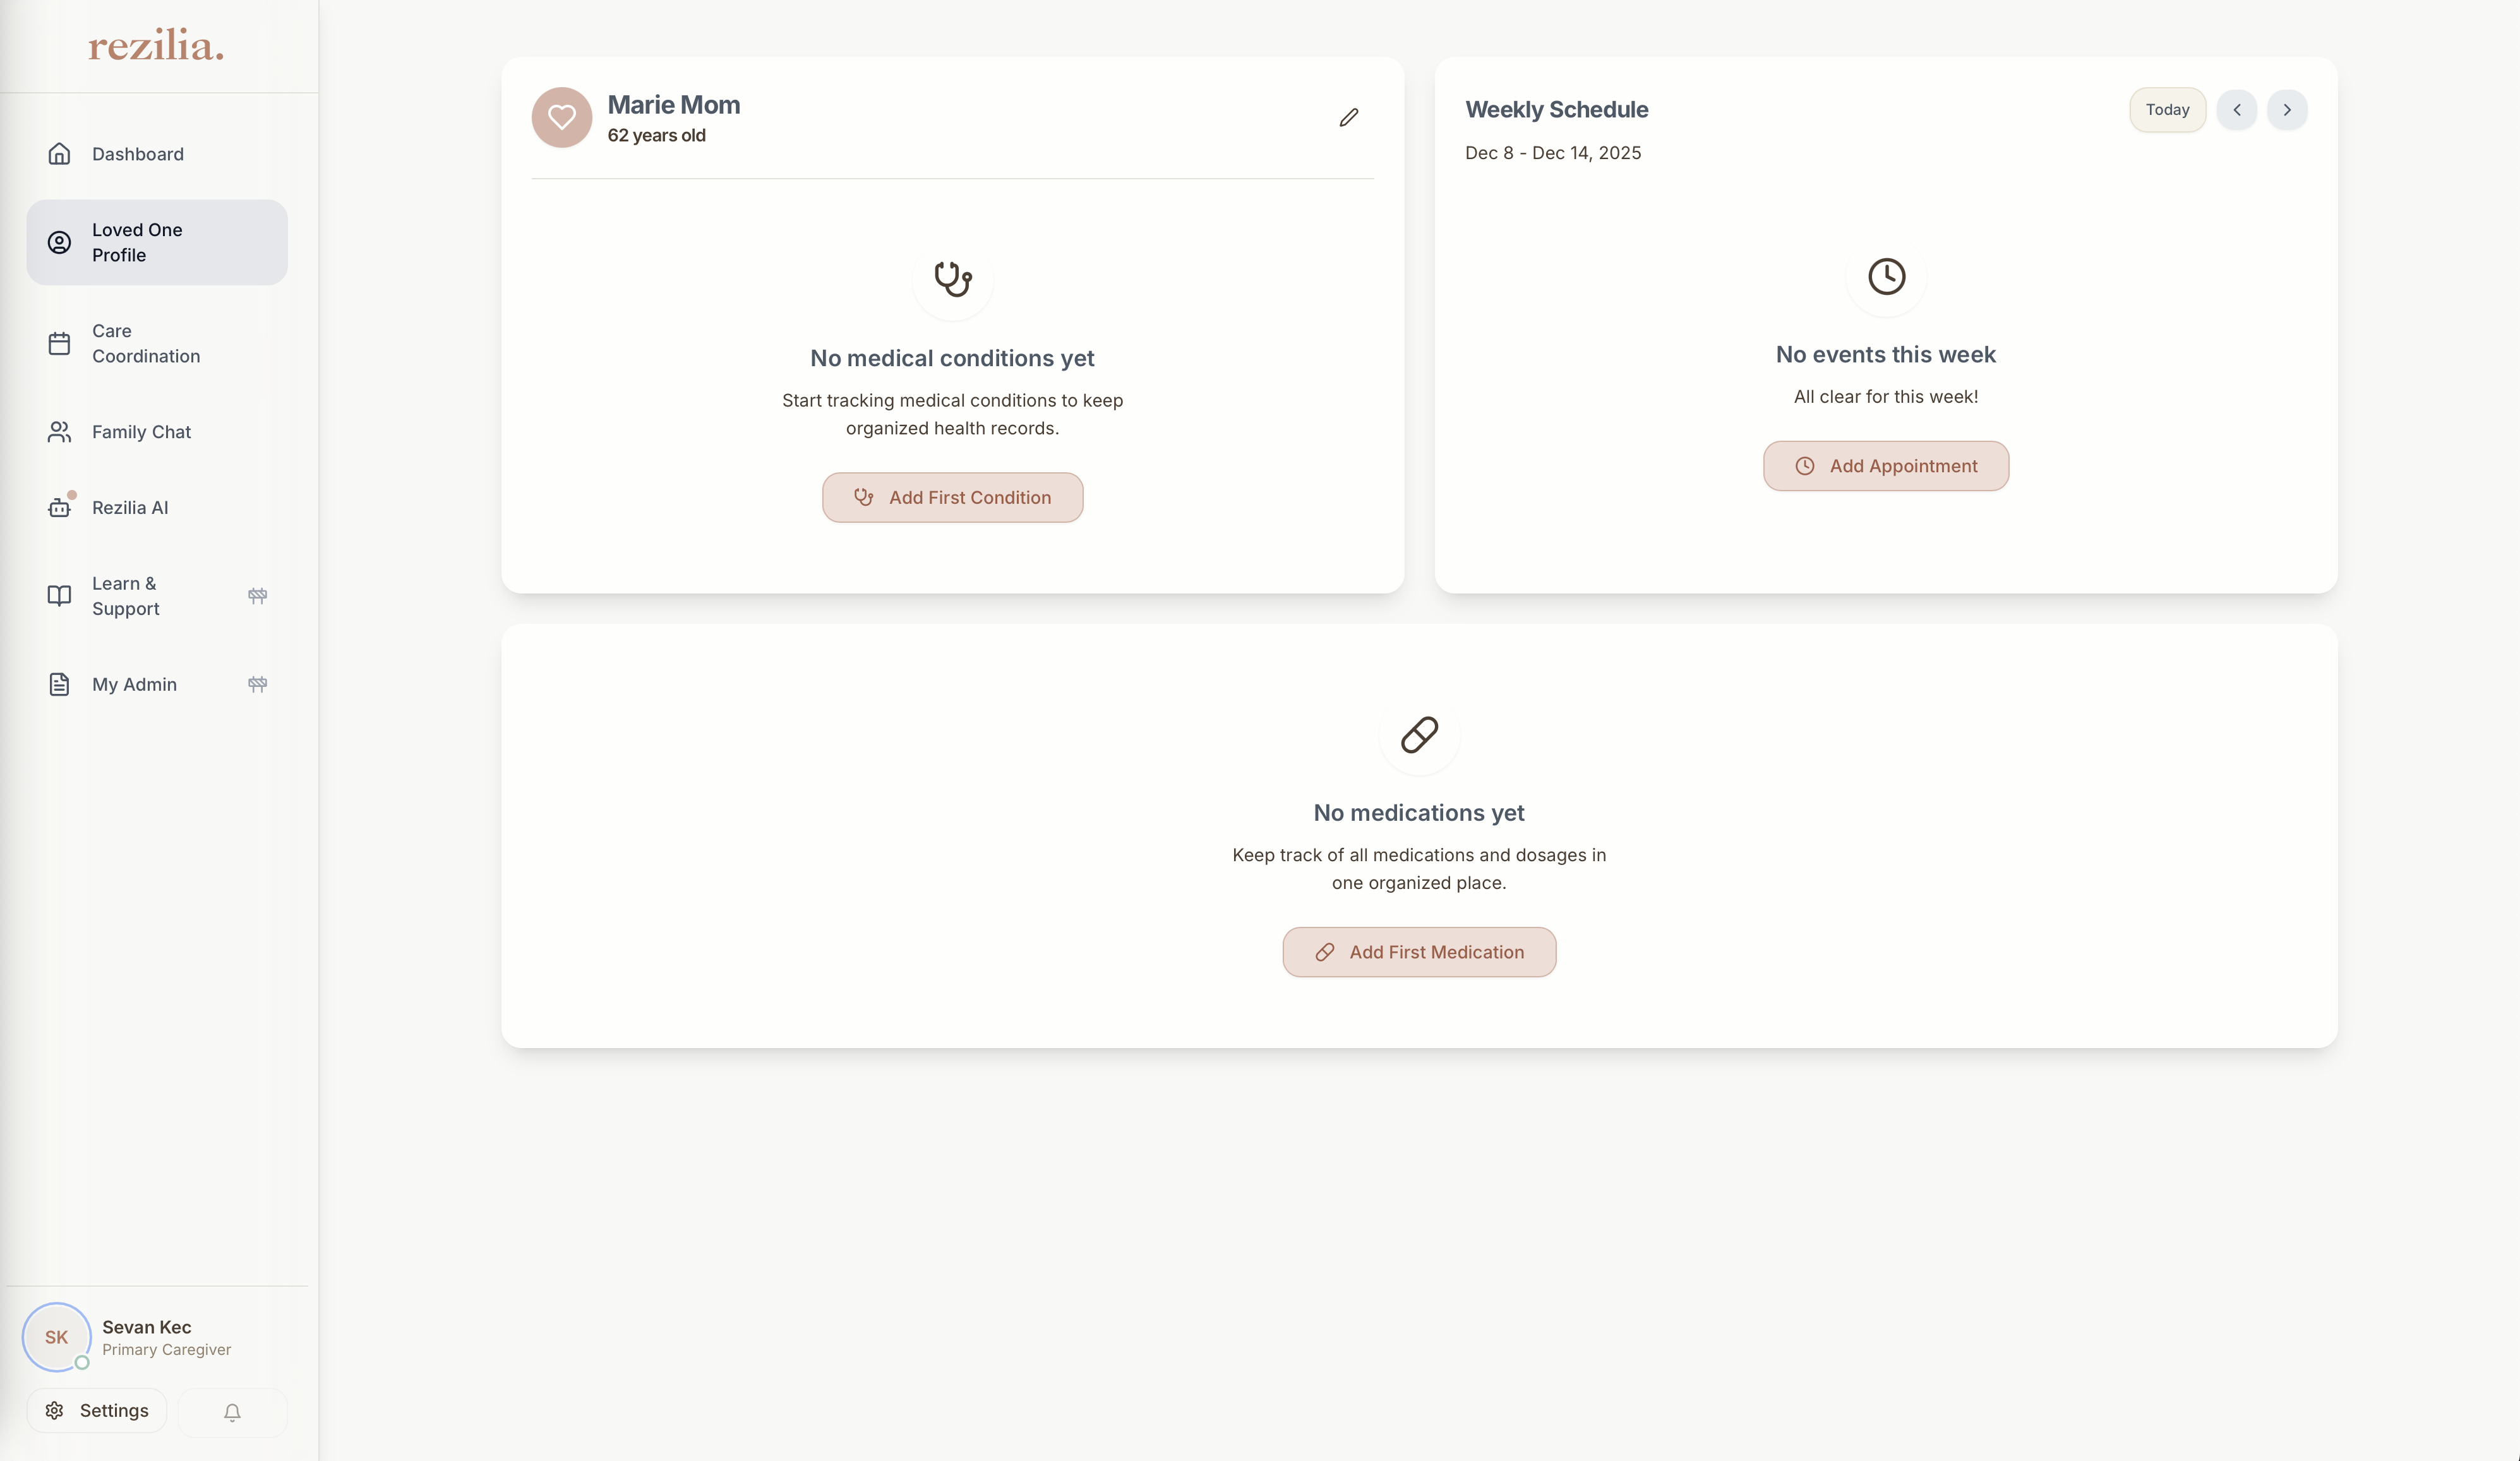Click the clock icon above No events this week
Image resolution: width=2520 pixels, height=1461 pixels.
[1886, 276]
